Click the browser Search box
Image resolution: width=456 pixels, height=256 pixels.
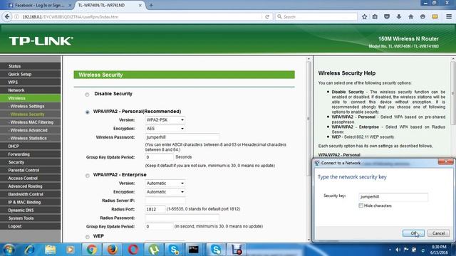pyautogui.click(x=316, y=17)
